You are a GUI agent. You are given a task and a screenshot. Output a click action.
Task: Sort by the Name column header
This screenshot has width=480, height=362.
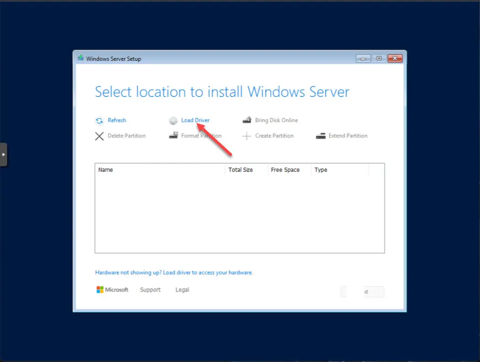[160, 170]
